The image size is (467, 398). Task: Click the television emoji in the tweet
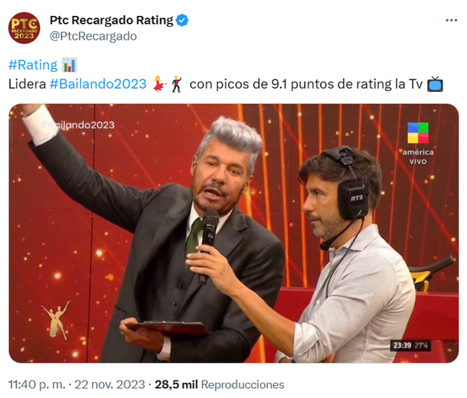pos(435,84)
